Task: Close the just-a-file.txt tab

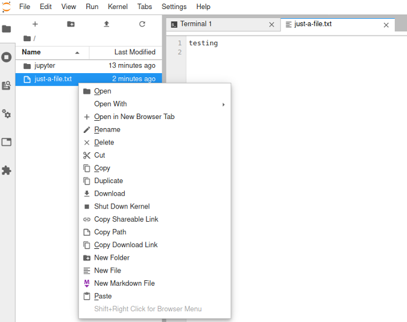Action: tap(386, 25)
